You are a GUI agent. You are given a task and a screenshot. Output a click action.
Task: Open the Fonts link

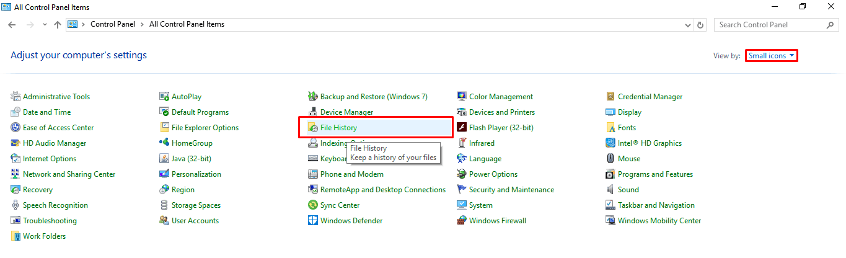pyautogui.click(x=627, y=128)
